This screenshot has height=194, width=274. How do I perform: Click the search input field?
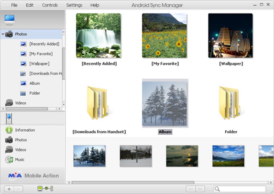coord(240,189)
